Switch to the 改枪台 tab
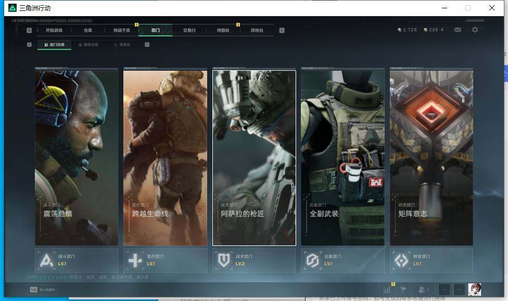The height and width of the screenshot is (301, 508). (257, 30)
